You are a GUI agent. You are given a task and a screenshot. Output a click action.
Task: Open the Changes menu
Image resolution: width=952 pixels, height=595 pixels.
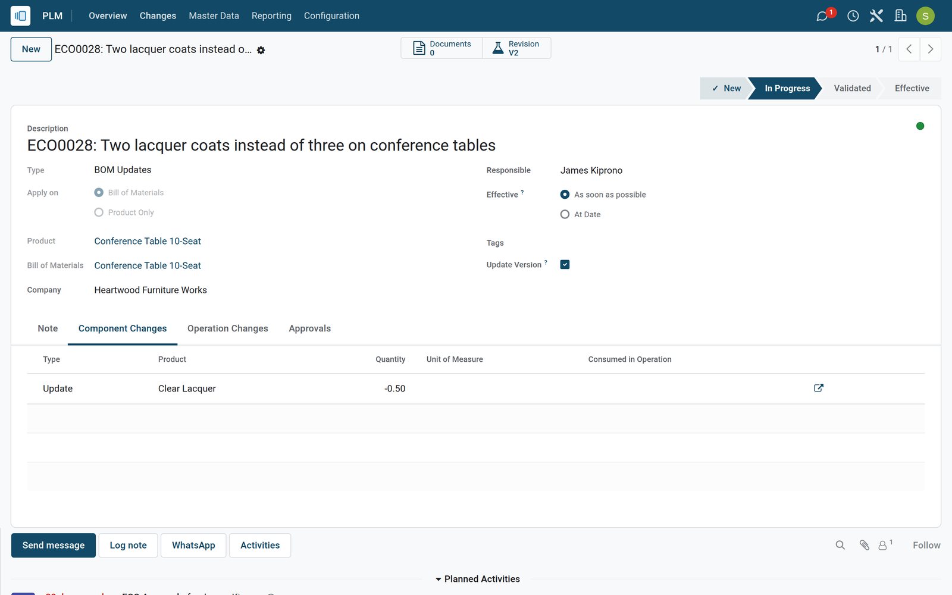click(x=158, y=16)
